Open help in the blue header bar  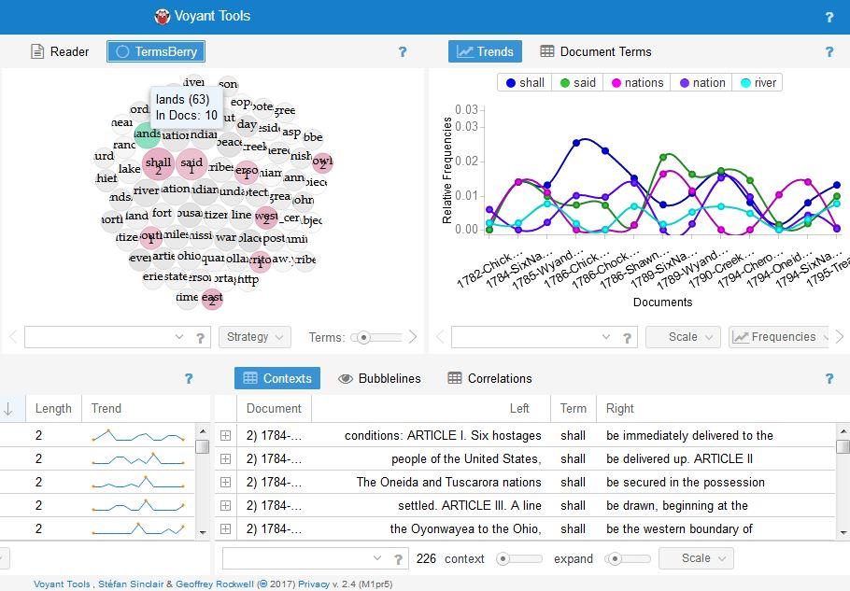coord(829,17)
